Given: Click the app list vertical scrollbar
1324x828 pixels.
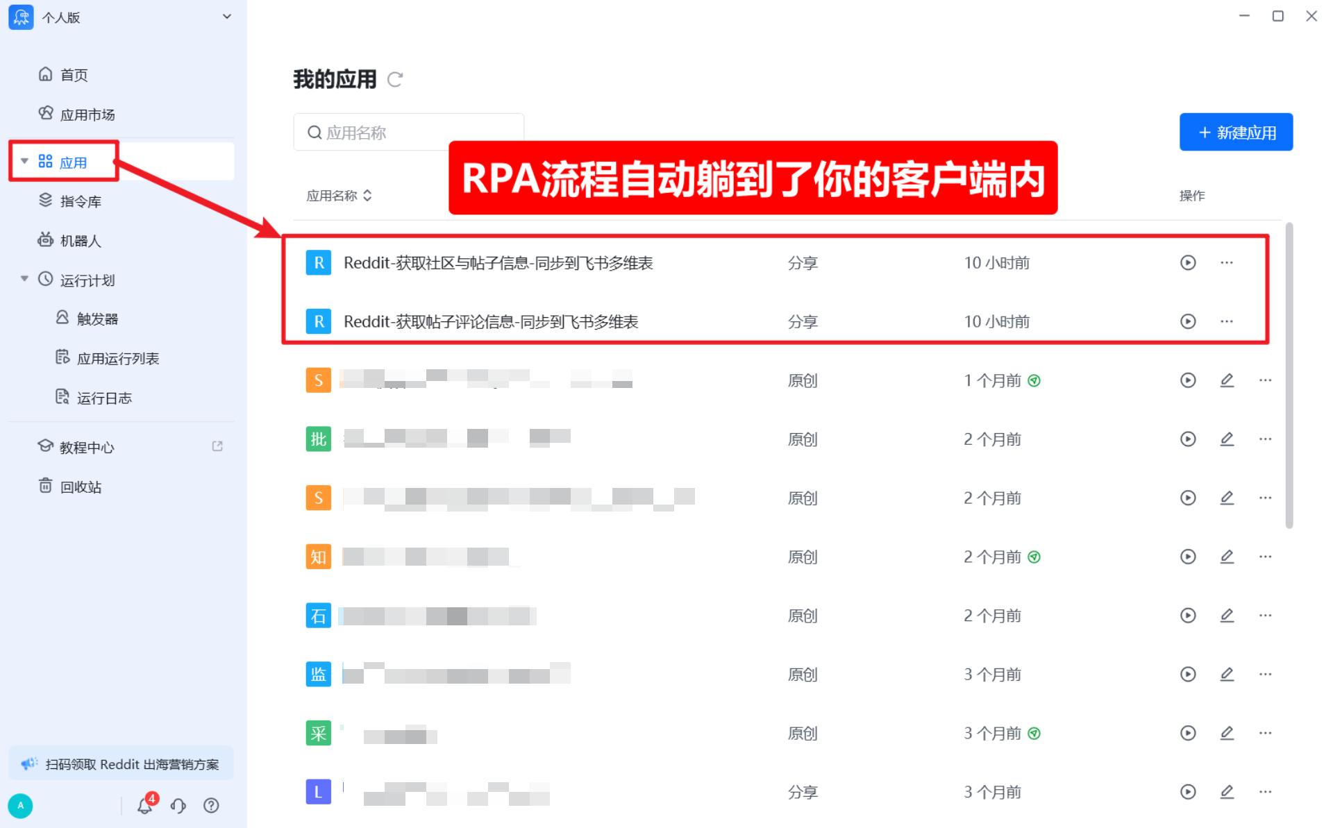Looking at the screenshot, I should point(1289,375).
